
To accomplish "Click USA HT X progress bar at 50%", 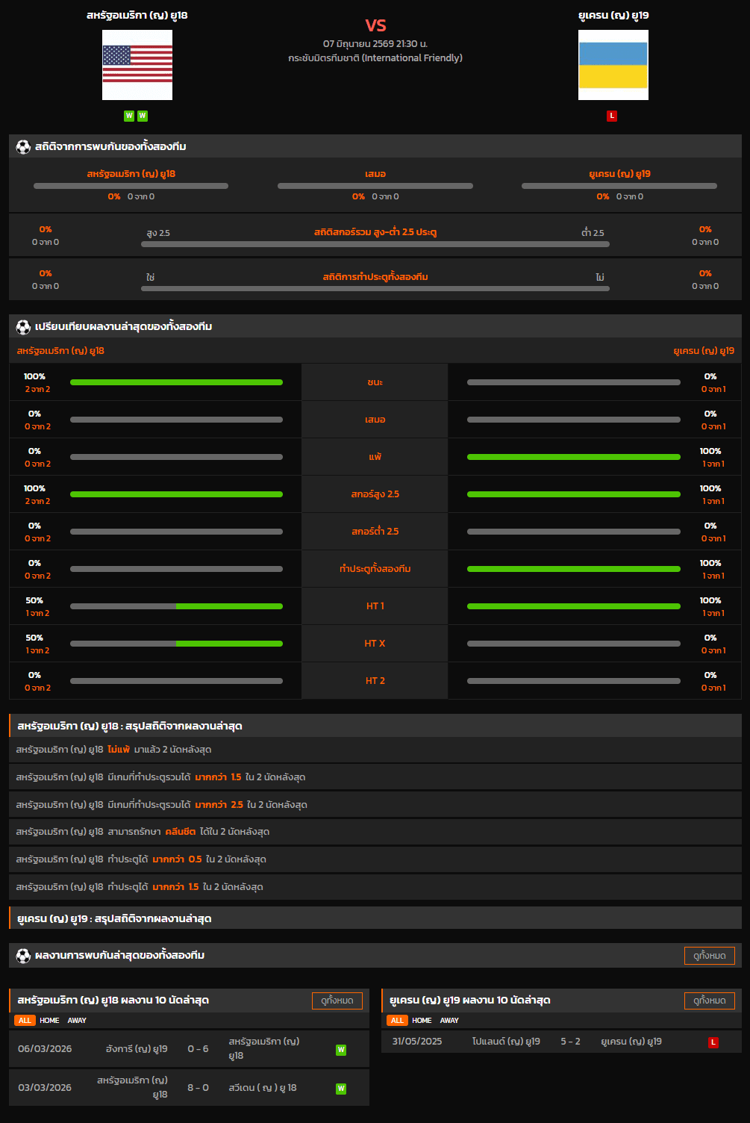I will [x=176, y=644].
